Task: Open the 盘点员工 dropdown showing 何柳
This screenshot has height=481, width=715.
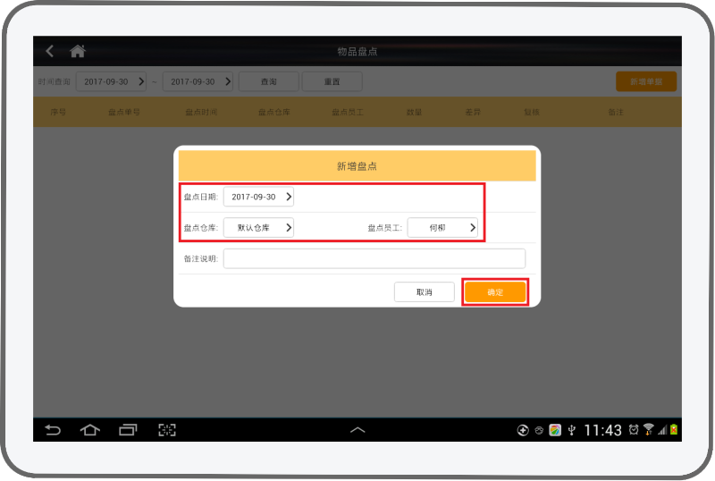Action: point(442,228)
